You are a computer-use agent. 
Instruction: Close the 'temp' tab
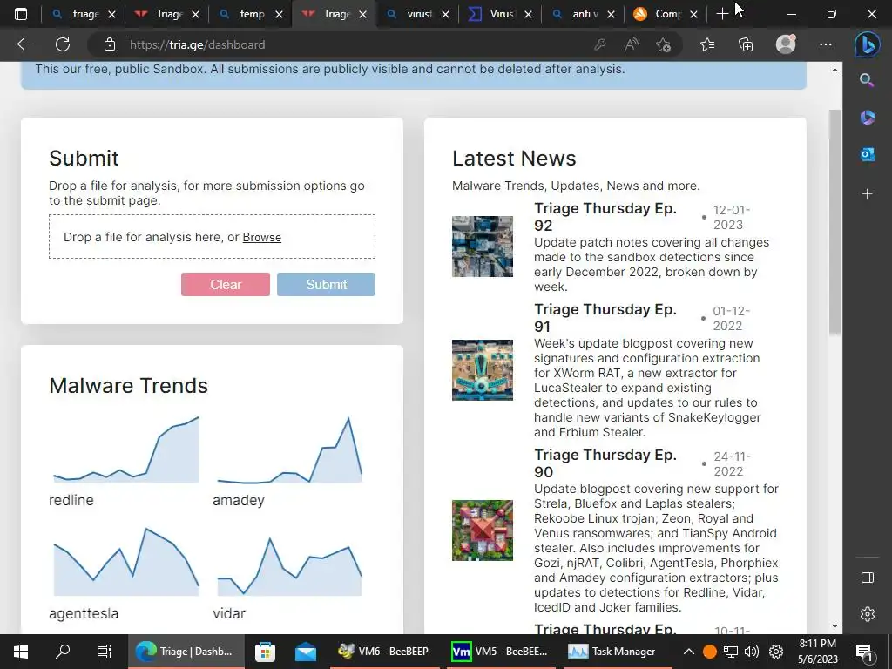[x=279, y=14]
